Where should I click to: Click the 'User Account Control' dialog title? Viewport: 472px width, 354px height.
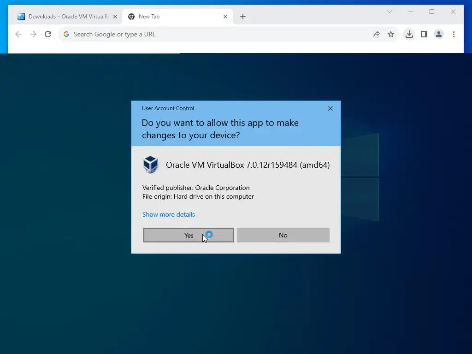168,108
